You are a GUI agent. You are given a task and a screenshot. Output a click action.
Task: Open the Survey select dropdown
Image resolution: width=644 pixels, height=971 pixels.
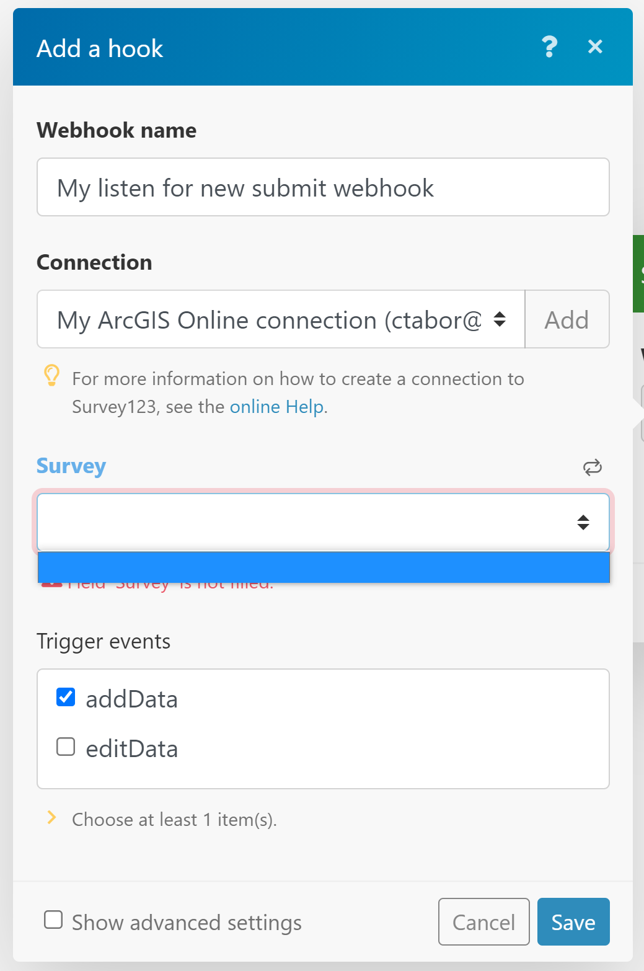[323, 522]
